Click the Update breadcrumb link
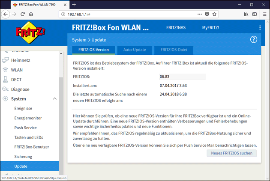Screen dimensions: 270x181 coord(99,40)
